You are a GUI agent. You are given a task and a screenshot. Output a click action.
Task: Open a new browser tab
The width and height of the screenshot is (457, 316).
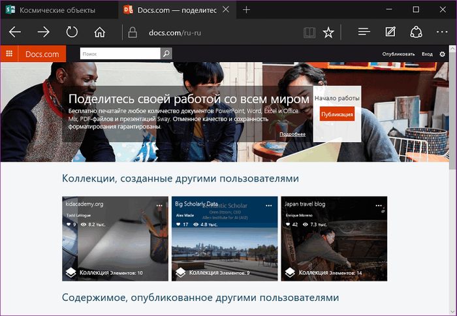(x=246, y=10)
